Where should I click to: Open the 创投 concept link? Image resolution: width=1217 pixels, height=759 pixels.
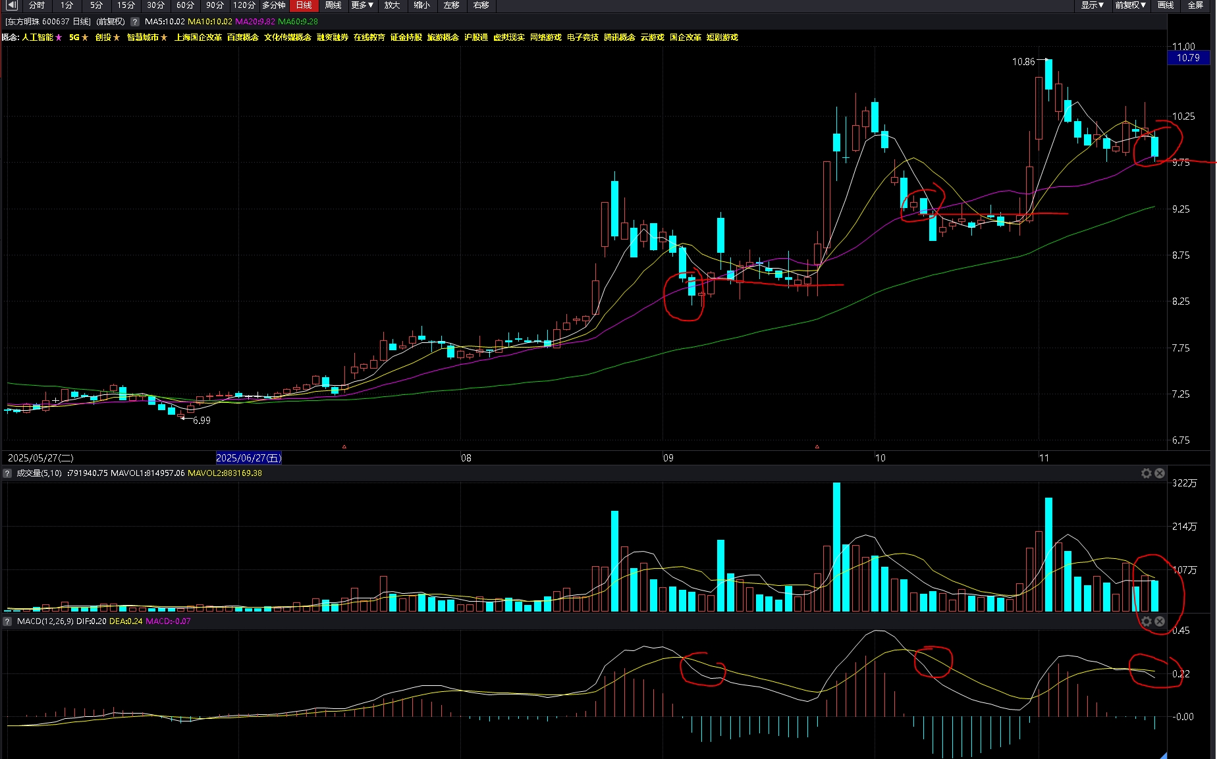(x=103, y=38)
